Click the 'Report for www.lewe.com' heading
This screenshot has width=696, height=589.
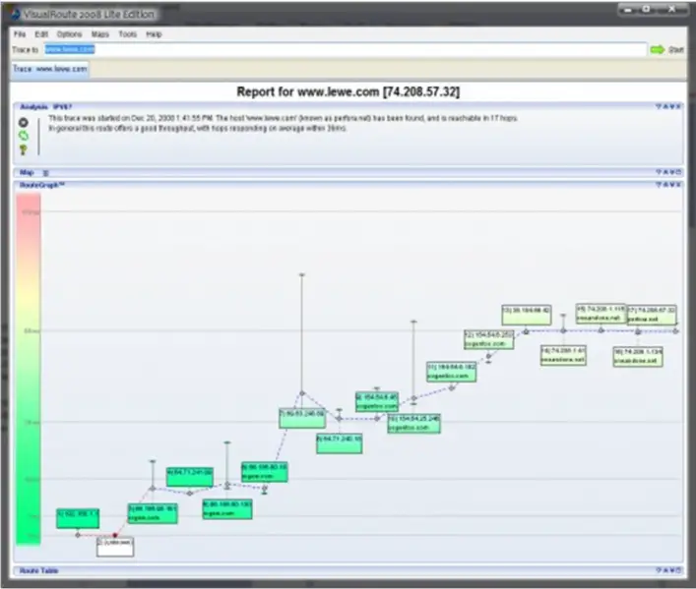coord(348,91)
